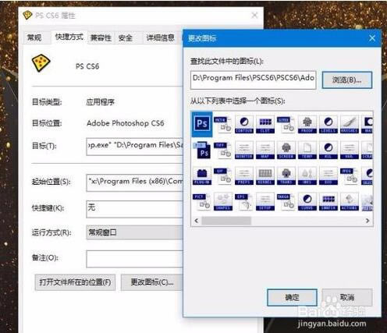The width and height of the screenshot is (387, 333).
Task: Pick the SCREEN icon
Action: point(286,150)
